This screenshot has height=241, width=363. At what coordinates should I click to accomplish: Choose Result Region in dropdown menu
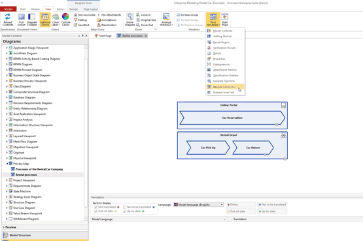[x=225, y=42]
